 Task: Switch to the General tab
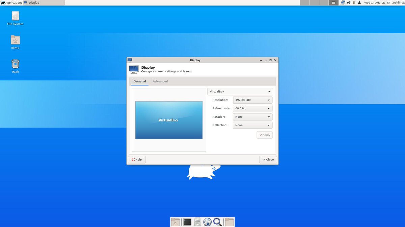tap(140, 81)
